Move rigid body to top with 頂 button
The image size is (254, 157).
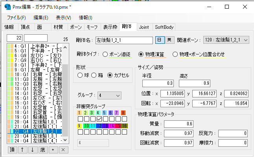pyautogui.click(x=12, y=150)
